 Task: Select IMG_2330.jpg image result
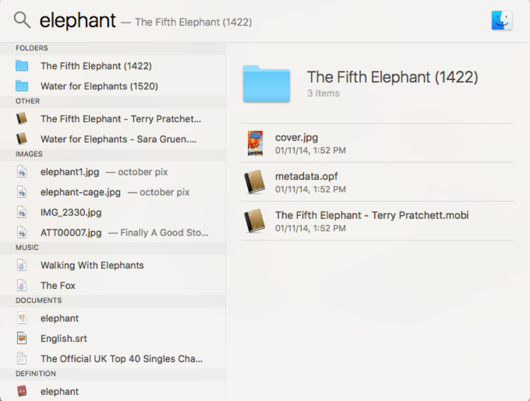click(x=71, y=212)
